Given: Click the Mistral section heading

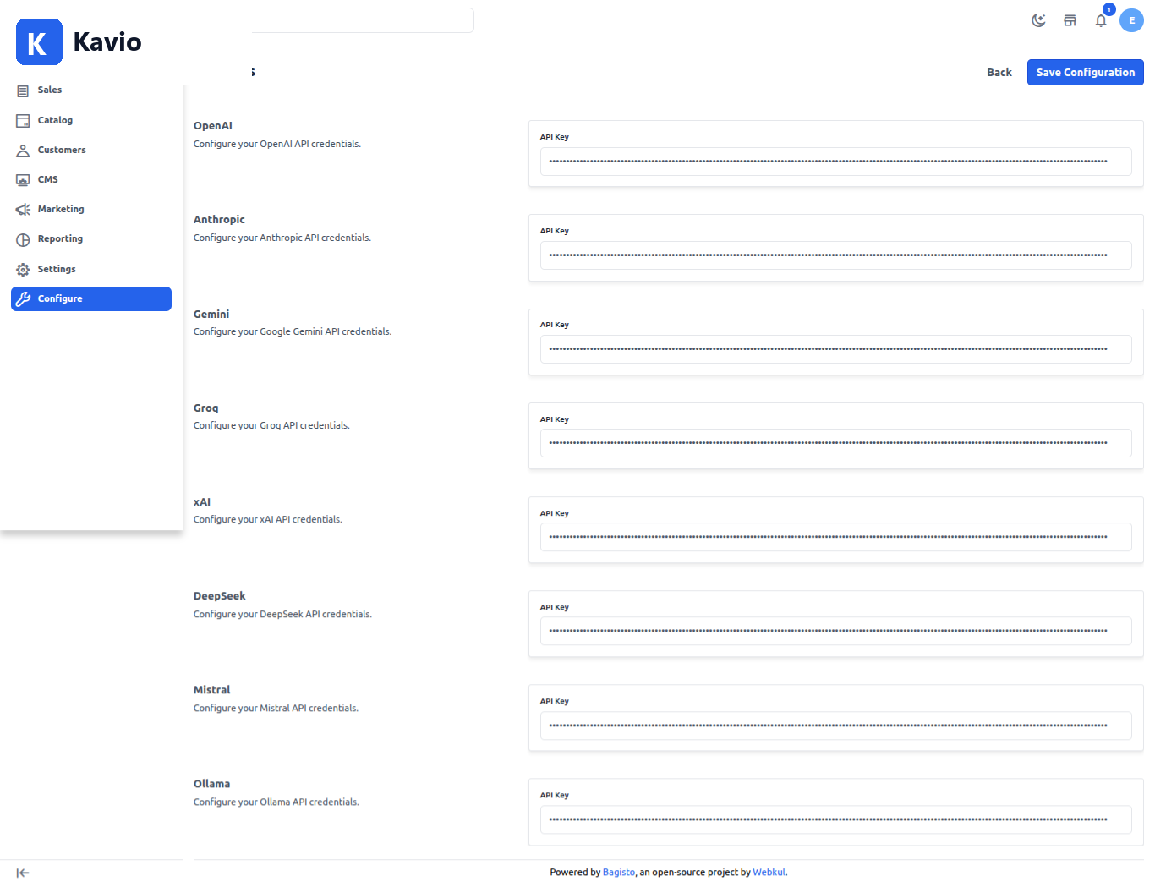Looking at the screenshot, I should [212, 690].
